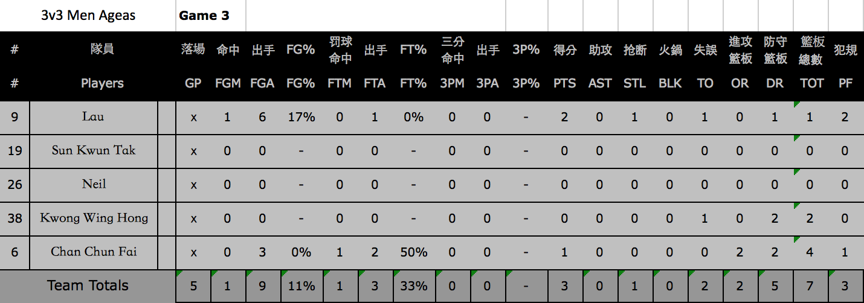
Task: Click jersey number 38 cell
Action: tap(15, 218)
